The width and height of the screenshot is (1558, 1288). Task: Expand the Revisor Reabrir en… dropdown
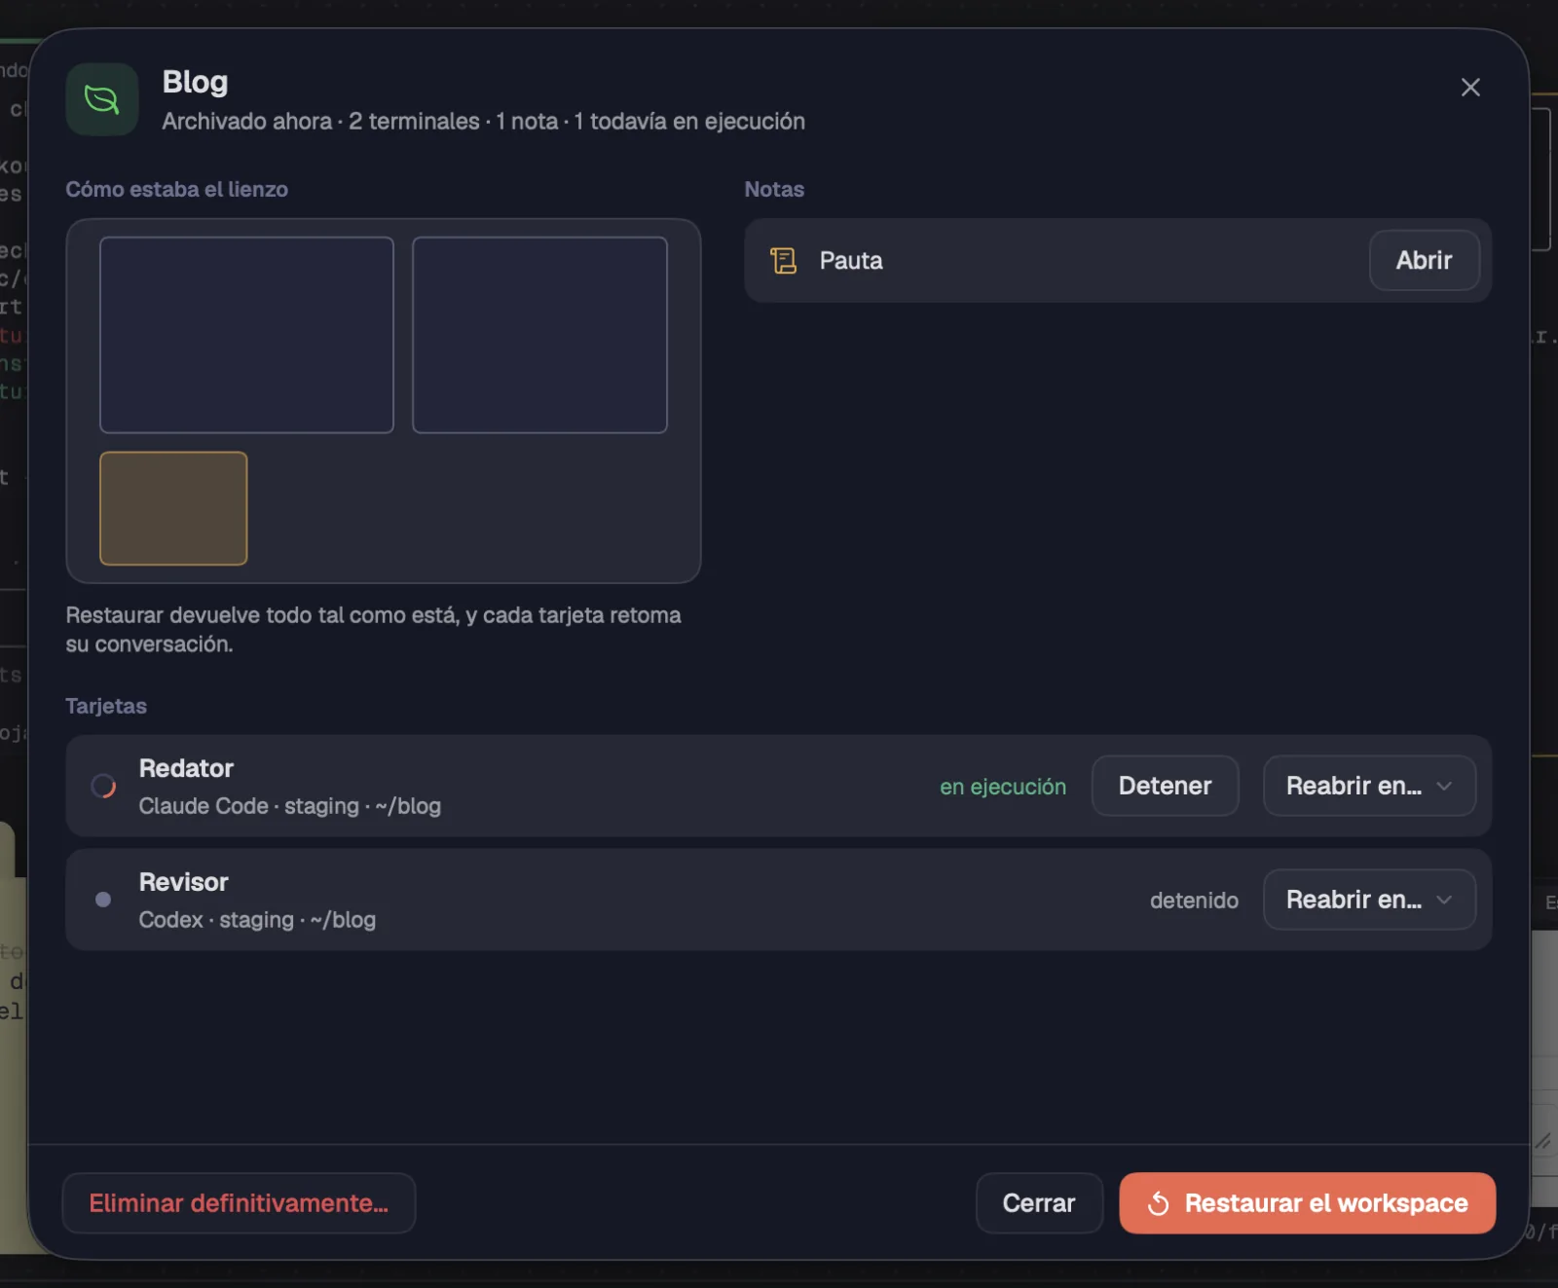pyautogui.click(x=1369, y=900)
